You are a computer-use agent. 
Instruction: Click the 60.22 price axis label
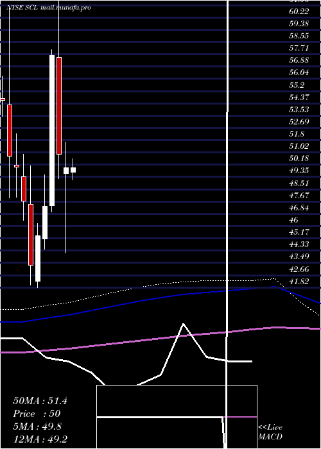299,11
